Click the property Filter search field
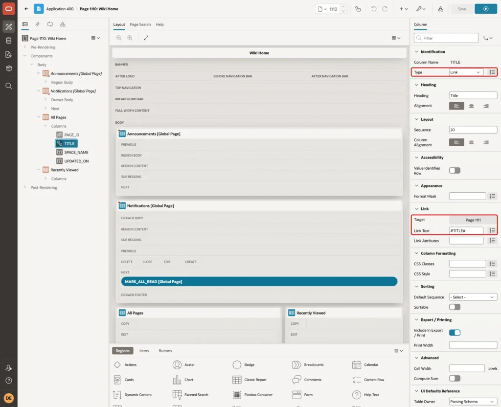The image size is (501, 407). point(446,38)
